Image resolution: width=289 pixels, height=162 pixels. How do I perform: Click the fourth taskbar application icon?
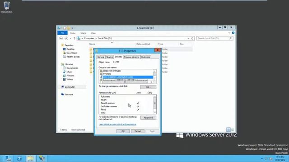(x=42, y=158)
